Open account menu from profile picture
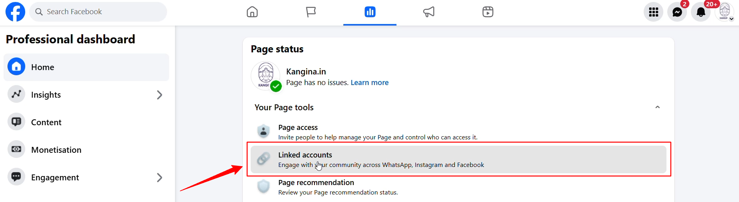The height and width of the screenshot is (202, 739). (725, 12)
